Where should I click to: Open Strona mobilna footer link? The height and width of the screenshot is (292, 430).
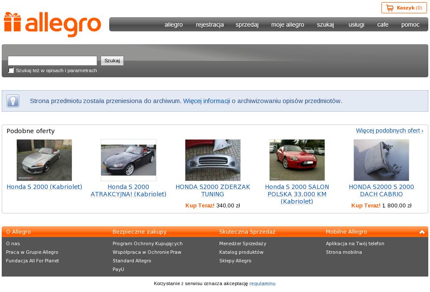[344, 252]
